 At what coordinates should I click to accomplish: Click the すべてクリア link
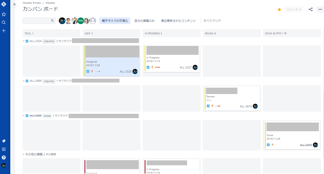click(212, 21)
